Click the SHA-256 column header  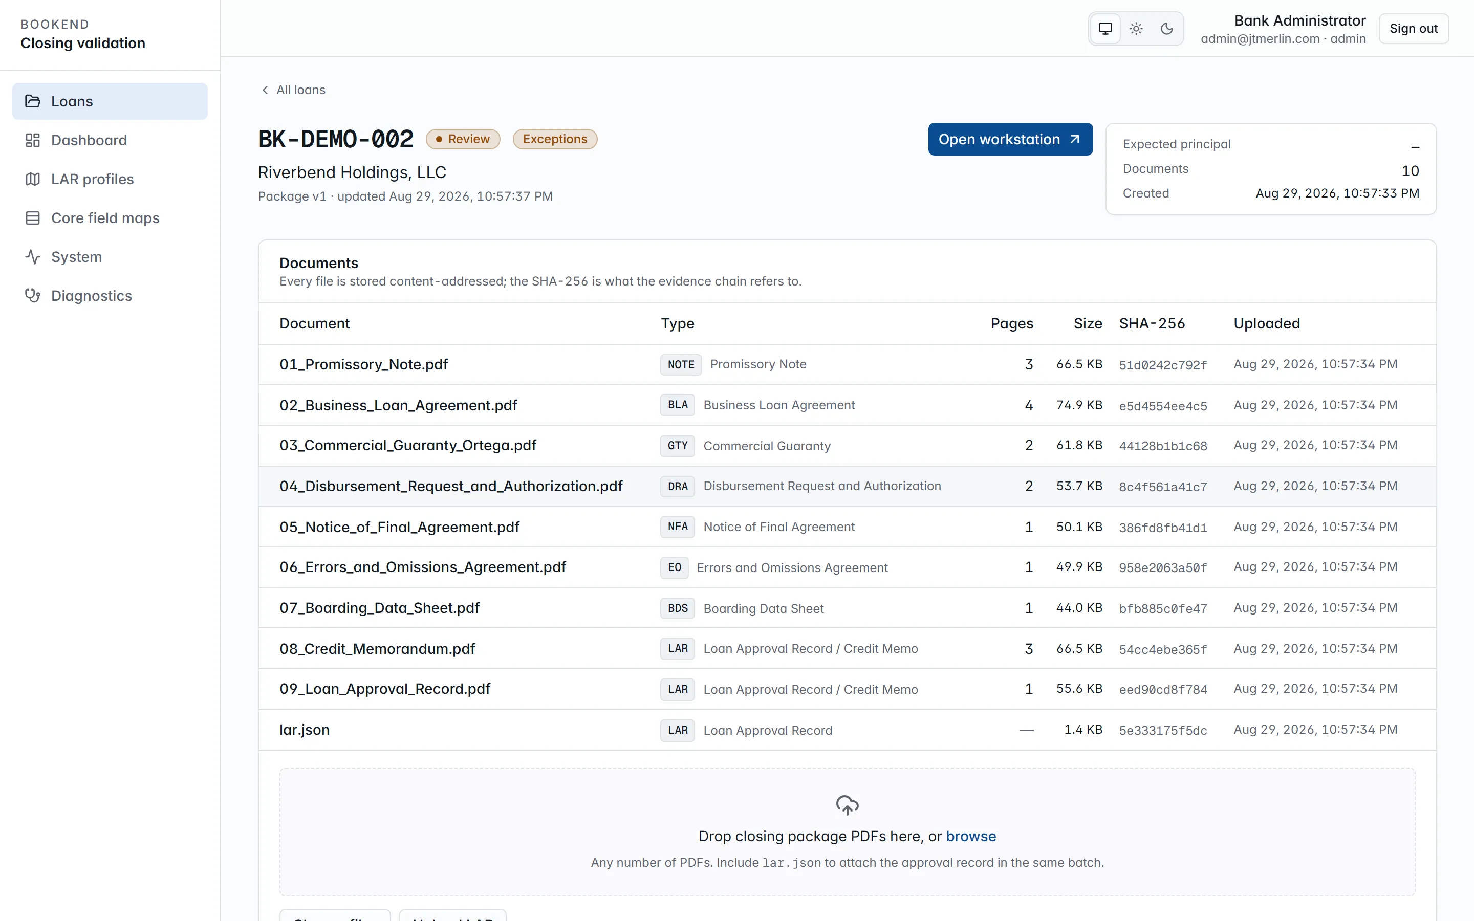tap(1152, 323)
